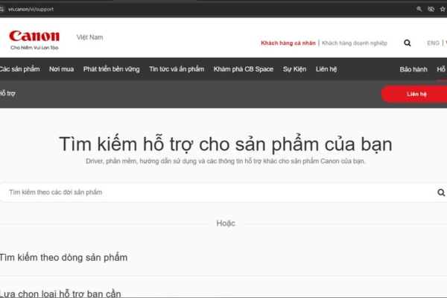
Task: Open Khám phá CB Space menu
Action: point(244,69)
